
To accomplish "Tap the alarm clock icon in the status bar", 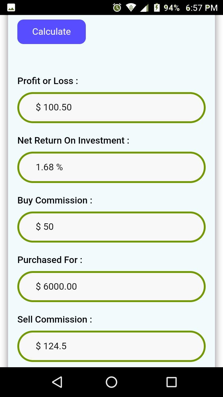I will click(x=117, y=8).
